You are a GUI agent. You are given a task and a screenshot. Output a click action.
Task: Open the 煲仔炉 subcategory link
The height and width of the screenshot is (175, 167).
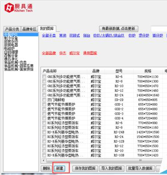click(x=144, y=35)
